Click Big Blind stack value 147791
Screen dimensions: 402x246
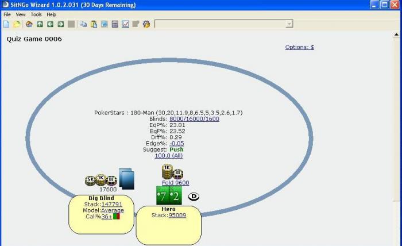tap(112, 204)
